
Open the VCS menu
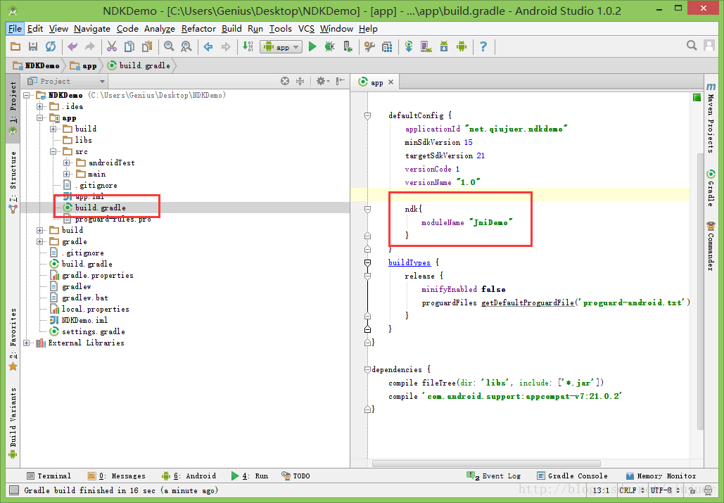click(306, 29)
